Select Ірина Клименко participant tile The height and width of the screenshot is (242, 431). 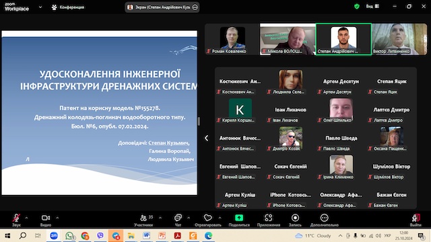341,167
